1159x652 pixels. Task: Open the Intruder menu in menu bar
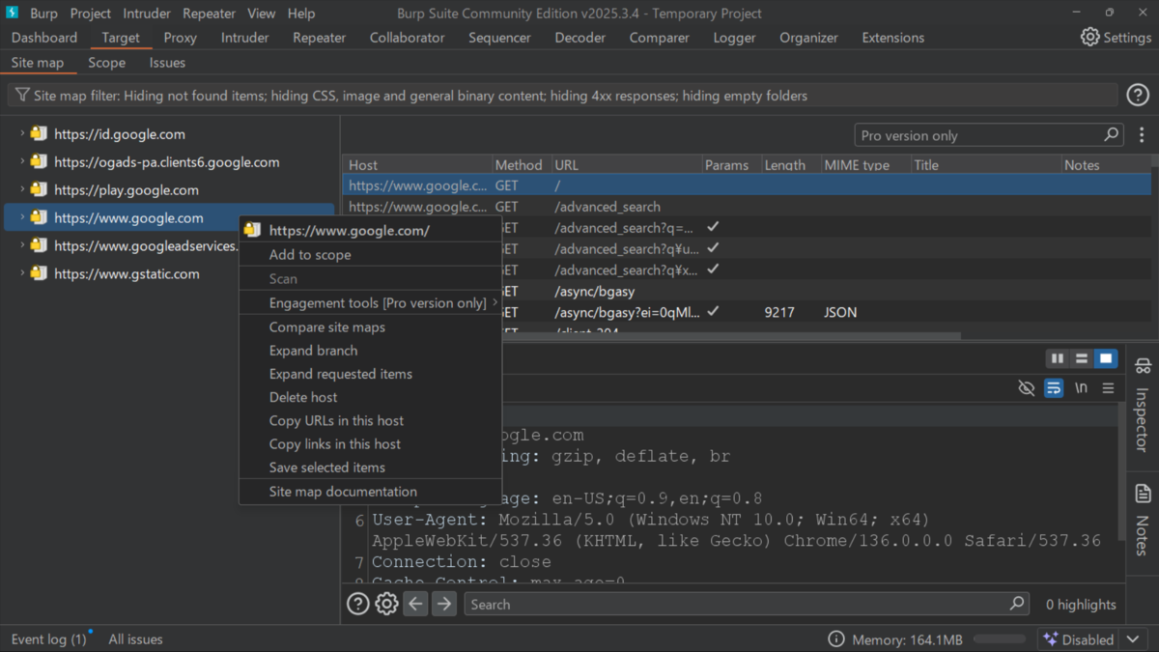pos(147,14)
